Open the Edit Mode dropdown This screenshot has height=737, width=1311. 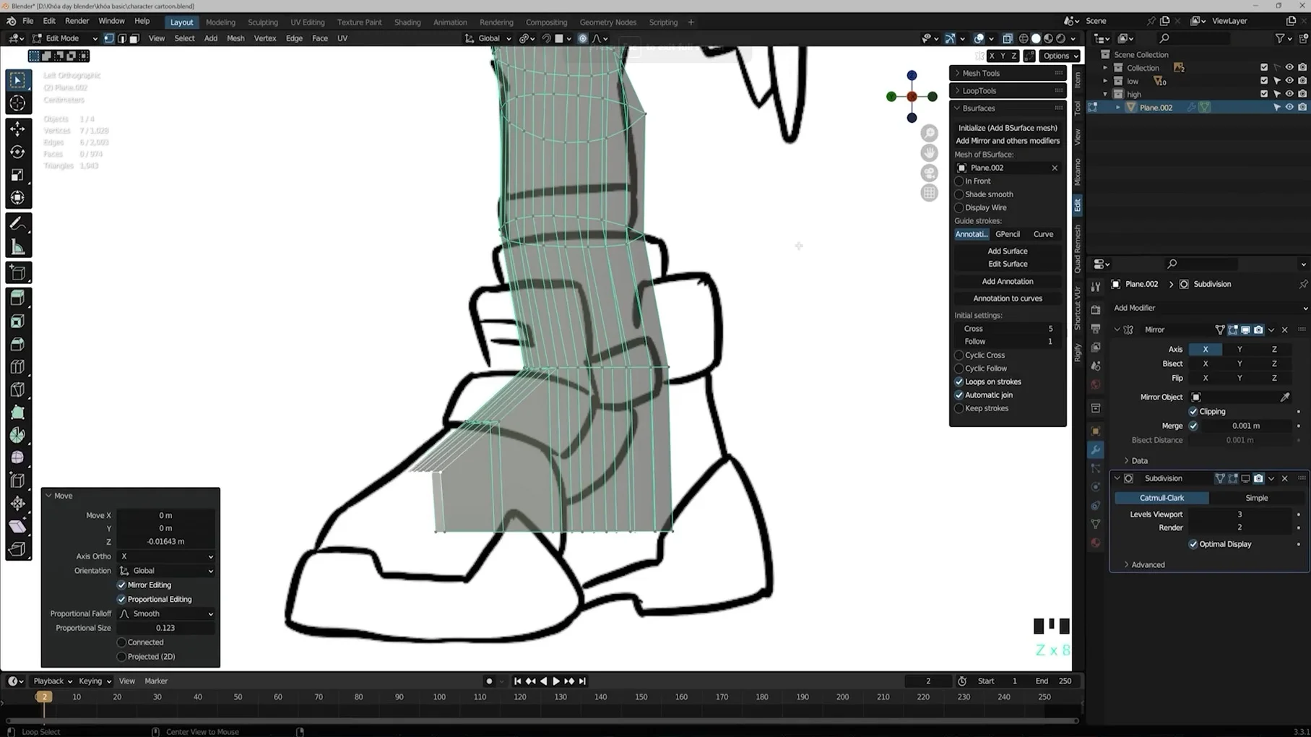64,38
